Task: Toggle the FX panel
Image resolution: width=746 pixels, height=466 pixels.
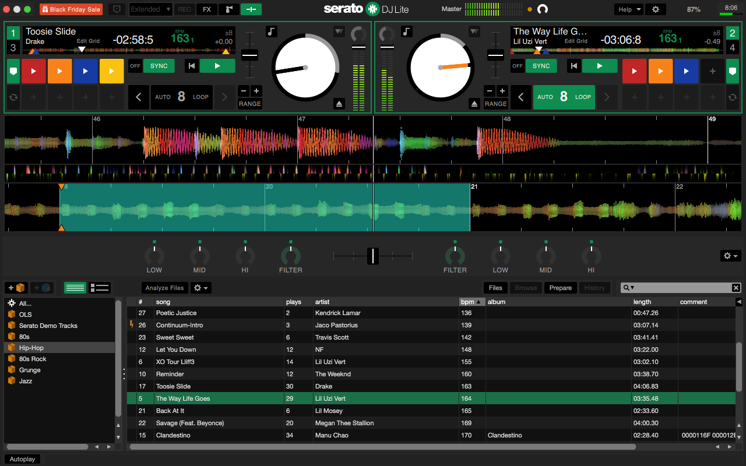Action: [x=207, y=9]
